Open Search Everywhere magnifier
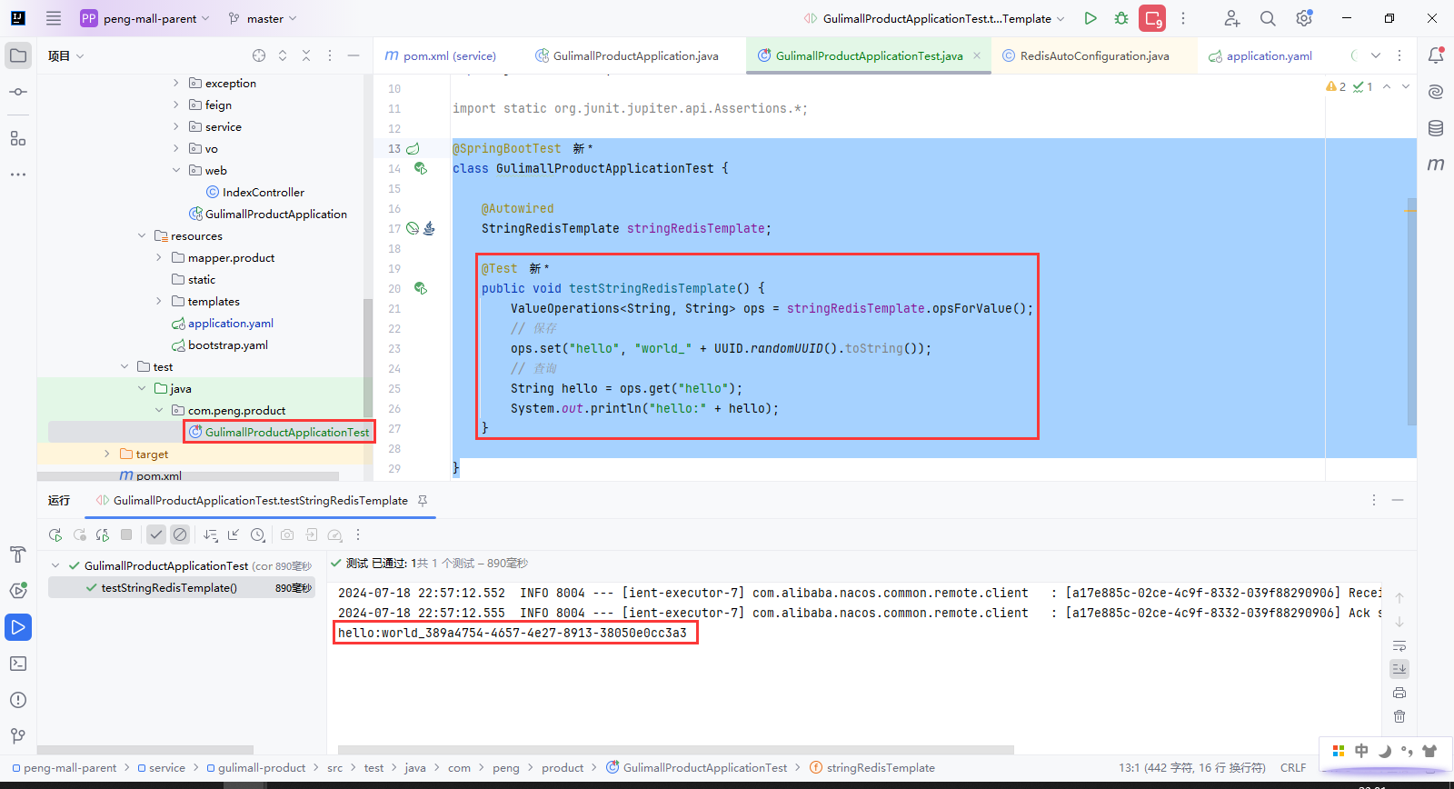 pyautogui.click(x=1268, y=18)
